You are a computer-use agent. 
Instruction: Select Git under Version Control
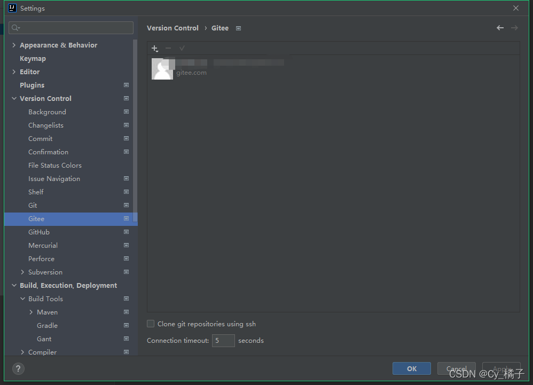tap(33, 205)
